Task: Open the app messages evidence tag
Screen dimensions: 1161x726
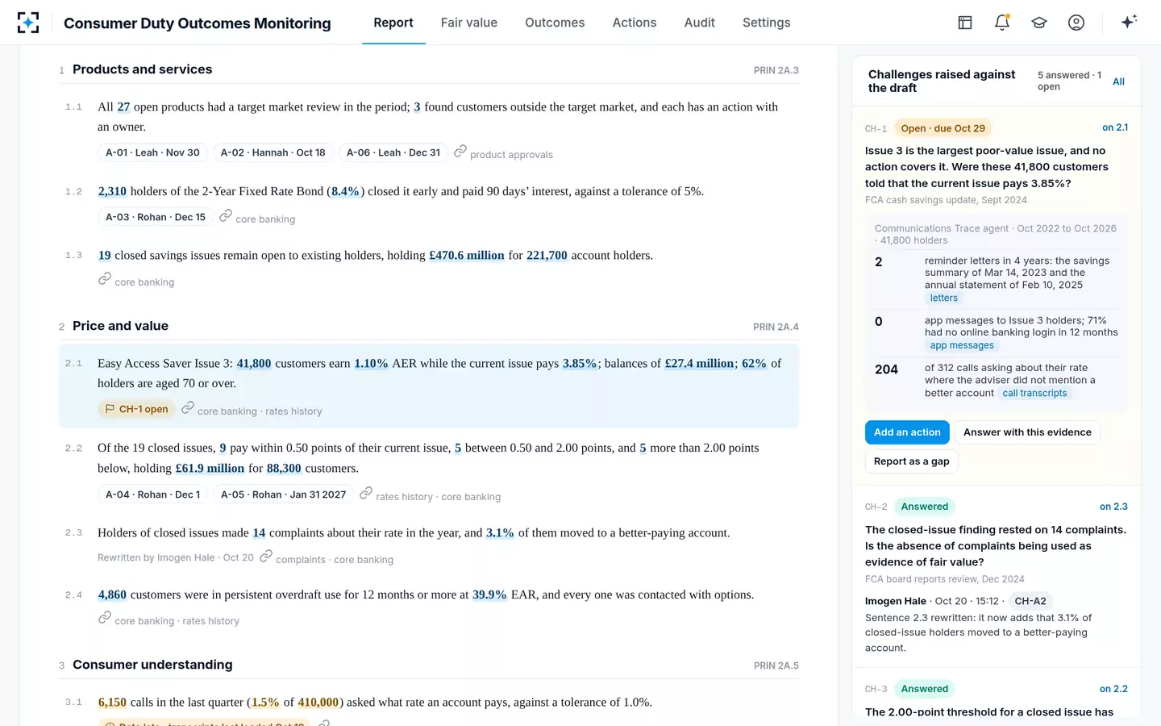Action: [x=962, y=345]
